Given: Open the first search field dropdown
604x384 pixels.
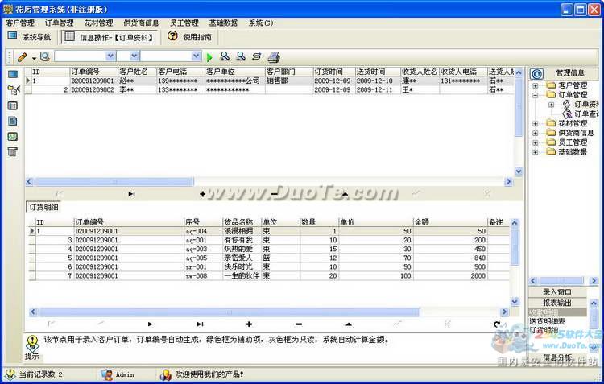Looking at the screenshot, I should pos(110,56).
